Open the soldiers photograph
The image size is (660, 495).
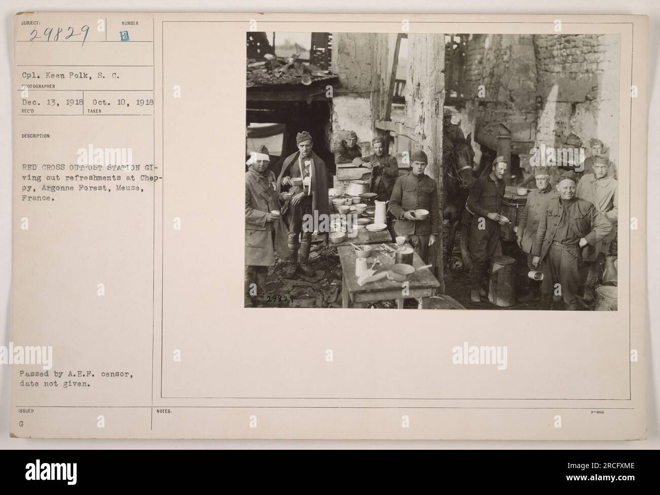pos(432,170)
